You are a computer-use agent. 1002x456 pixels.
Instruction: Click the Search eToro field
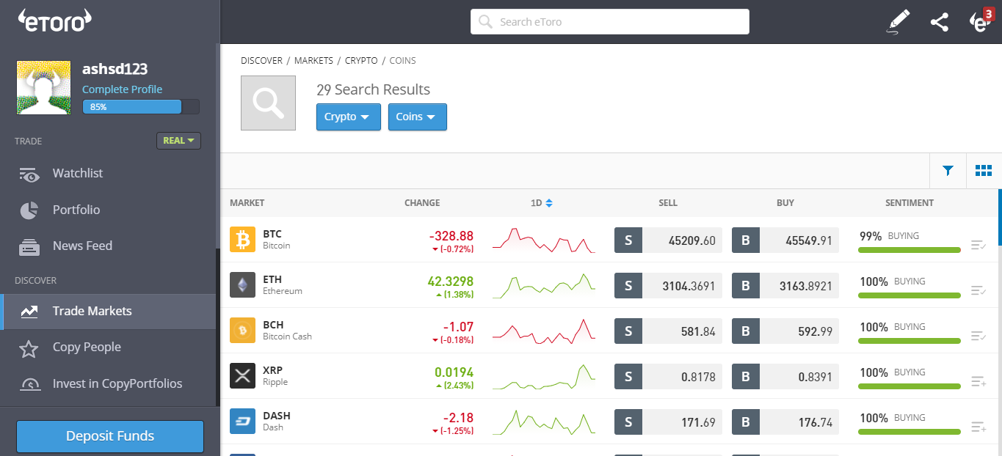[610, 22]
